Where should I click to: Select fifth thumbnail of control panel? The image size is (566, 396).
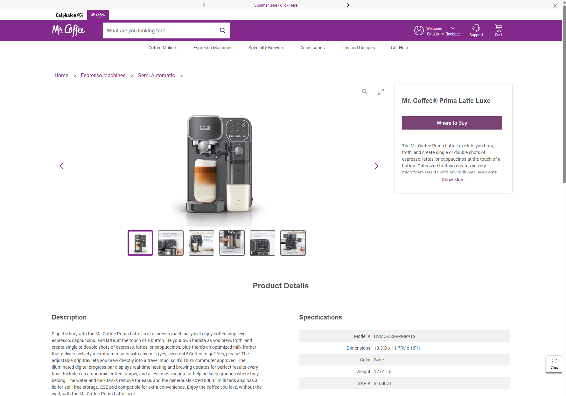click(x=262, y=243)
